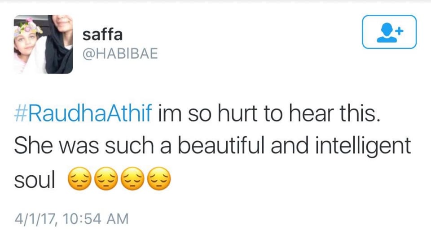Viewport: 431px width, 243px height.
Task: Open the #RaudhaAthif hashtag
Action: coord(83,113)
